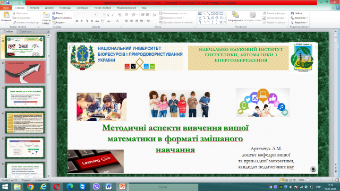The width and height of the screenshot is (340, 191).
Task: Click the Decrease Indent icon
Action: click(x=143, y=15)
